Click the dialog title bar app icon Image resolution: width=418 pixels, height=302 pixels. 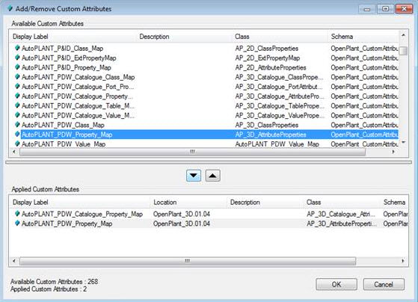click(x=10, y=8)
